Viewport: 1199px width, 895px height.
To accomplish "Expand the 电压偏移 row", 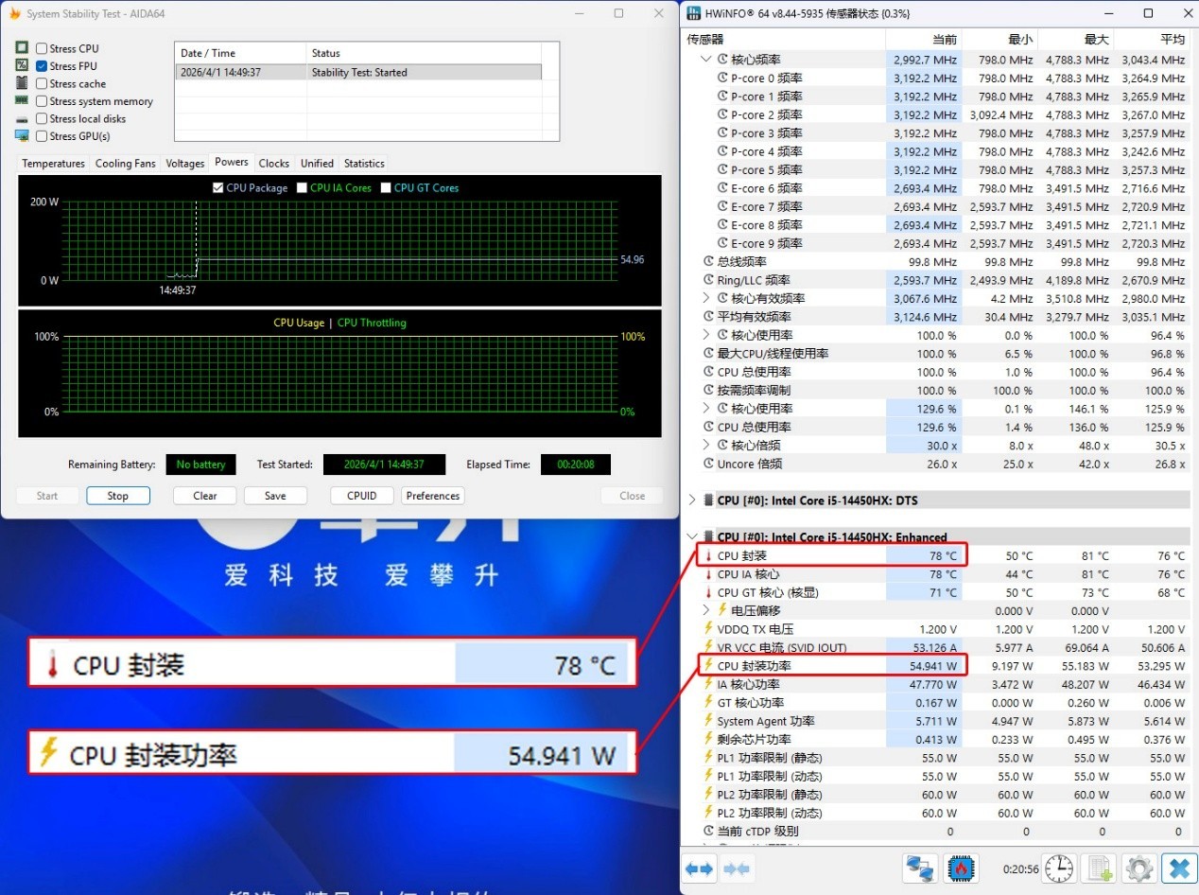I will tap(705, 610).
